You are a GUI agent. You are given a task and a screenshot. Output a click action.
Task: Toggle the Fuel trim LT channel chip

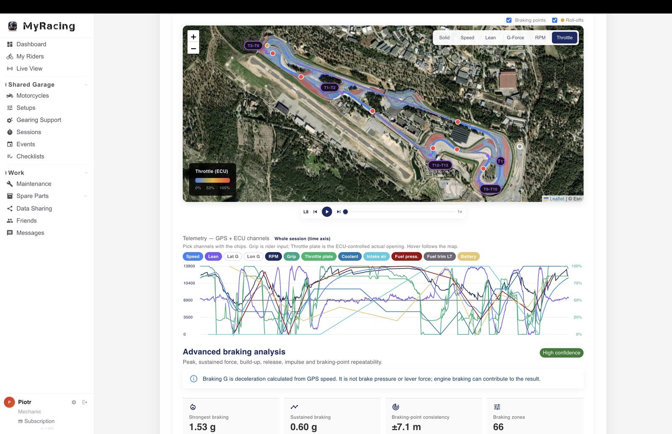pyautogui.click(x=440, y=257)
